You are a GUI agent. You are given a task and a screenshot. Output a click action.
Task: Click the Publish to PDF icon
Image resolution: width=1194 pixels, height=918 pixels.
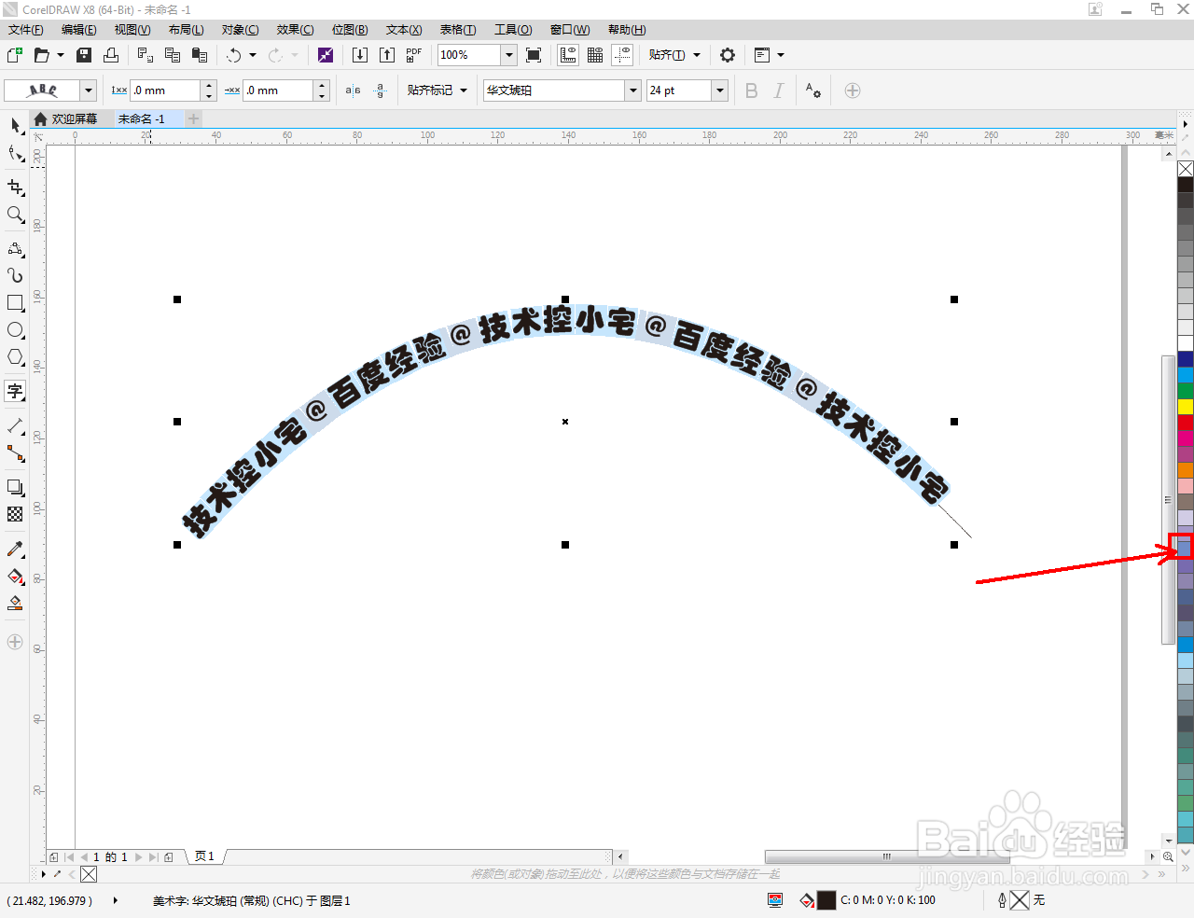point(414,55)
